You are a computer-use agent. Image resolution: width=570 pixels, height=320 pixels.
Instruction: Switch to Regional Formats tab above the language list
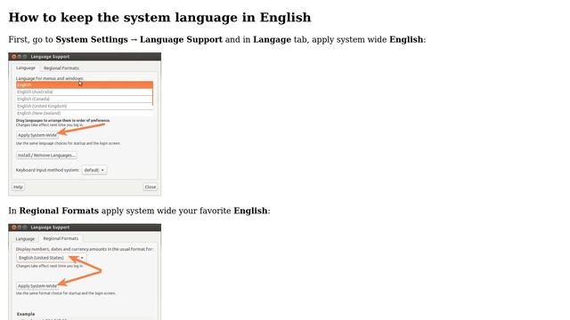click(x=61, y=68)
